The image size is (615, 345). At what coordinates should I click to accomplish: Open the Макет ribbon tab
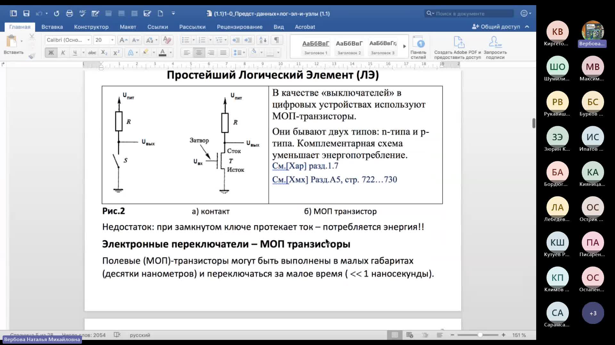(128, 27)
